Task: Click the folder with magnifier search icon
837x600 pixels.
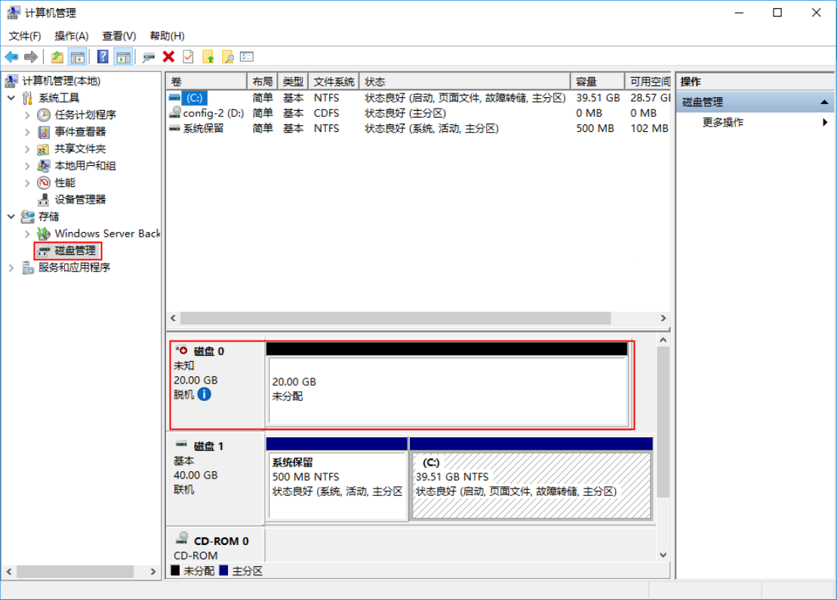Action: [x=228, y=57]
